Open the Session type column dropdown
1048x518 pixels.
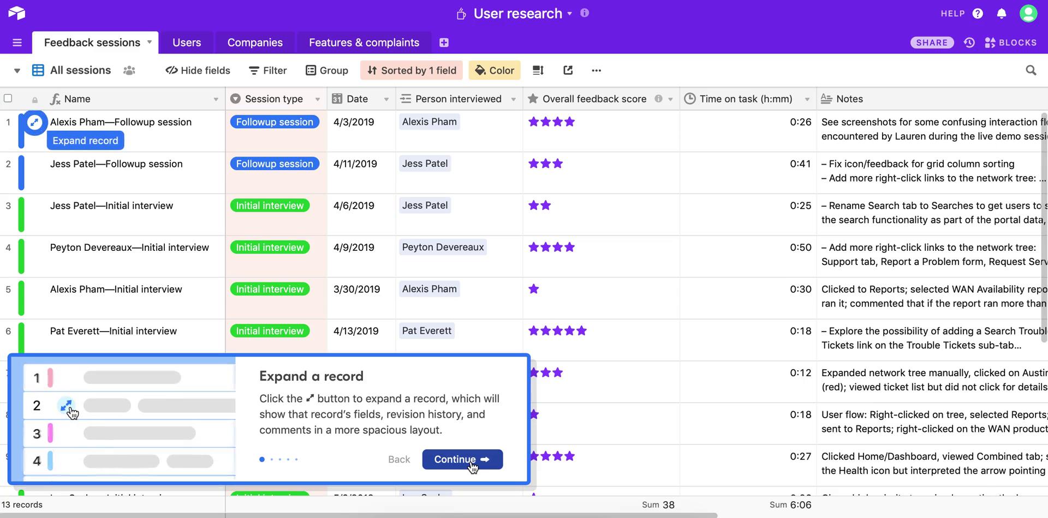point(318,99)
